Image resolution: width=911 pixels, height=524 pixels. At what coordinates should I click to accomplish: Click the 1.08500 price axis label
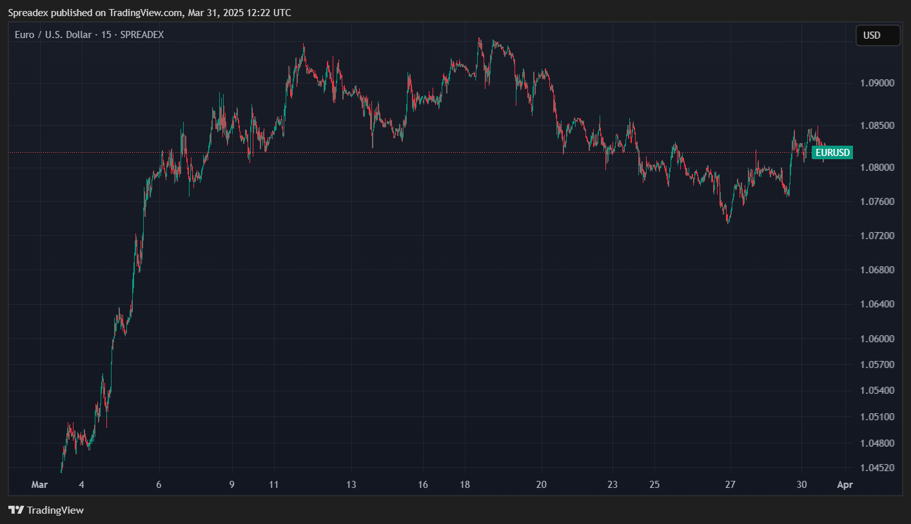point(877,126)
